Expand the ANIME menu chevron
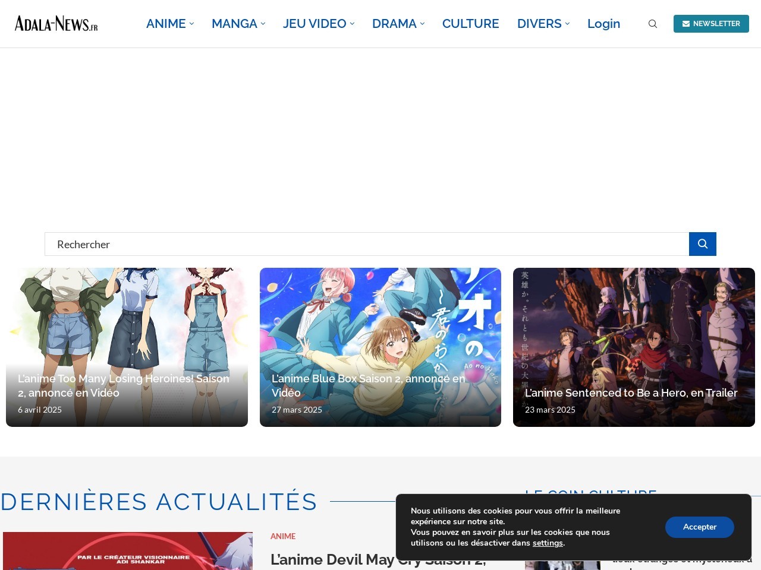Screen dimensions: 761x570 click(191, 24)
